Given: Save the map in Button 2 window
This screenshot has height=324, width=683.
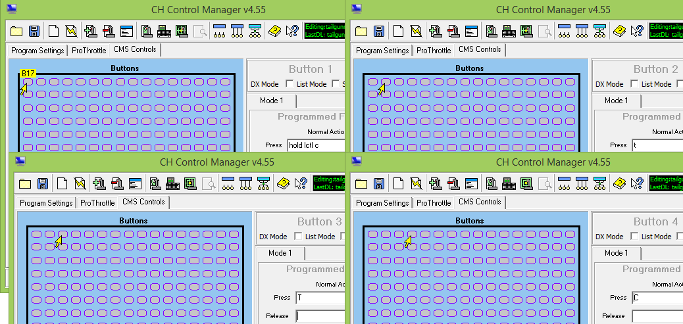Looking at the screenshot, I should pyautogui.click(x=380, y=31).
